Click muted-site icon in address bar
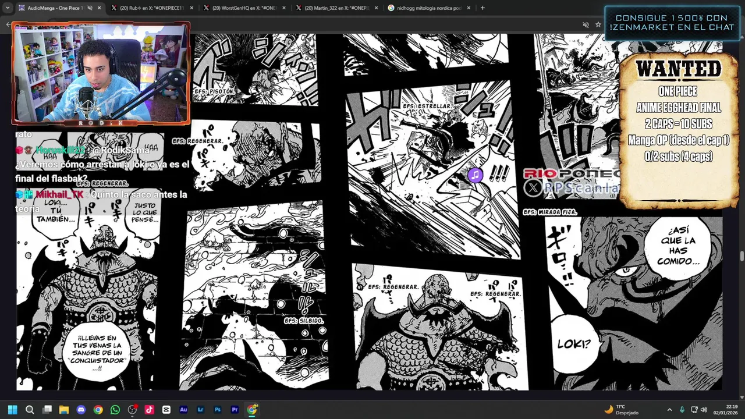The width and height of the screenshot is (745, 419). 586,24
